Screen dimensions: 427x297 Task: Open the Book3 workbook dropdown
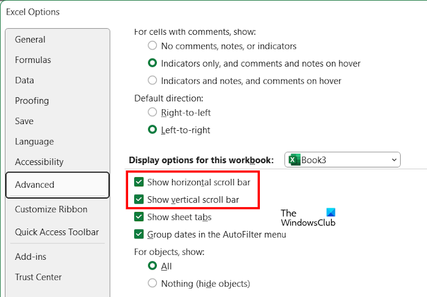tap(392, 160)
